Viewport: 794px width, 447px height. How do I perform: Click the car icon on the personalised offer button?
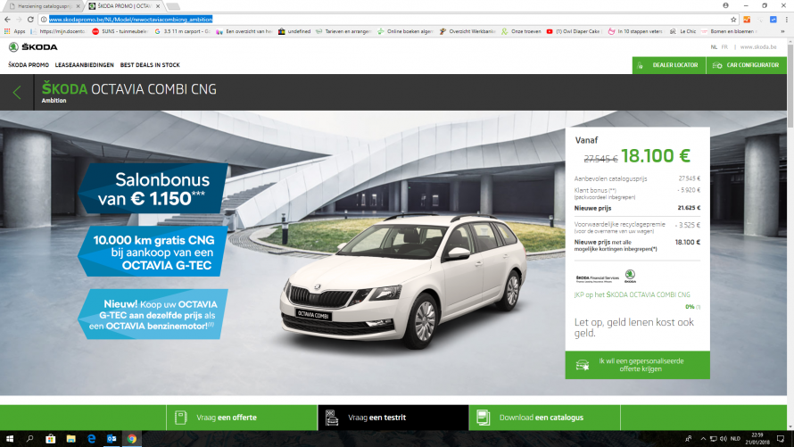(583, 365)
